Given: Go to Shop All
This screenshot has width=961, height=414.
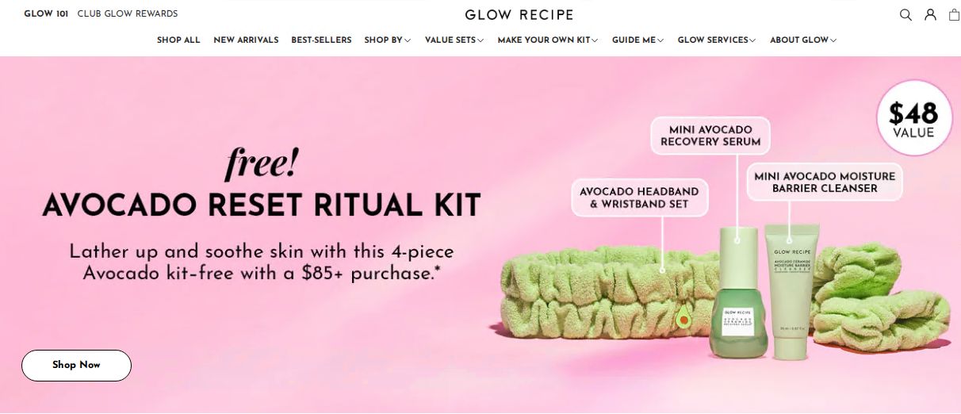Looking at the screenshot, I should coord(178,40).
